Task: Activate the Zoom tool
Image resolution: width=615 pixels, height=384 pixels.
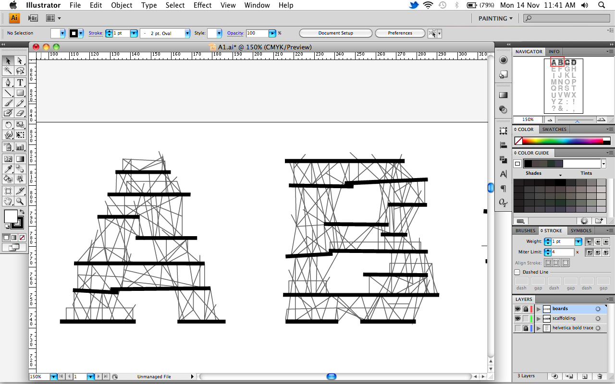Action: click(x=20, y=201)
